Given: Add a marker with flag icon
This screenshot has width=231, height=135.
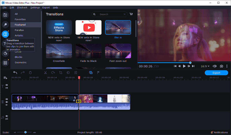Looking at the screenshot, I should coord(98,73).
